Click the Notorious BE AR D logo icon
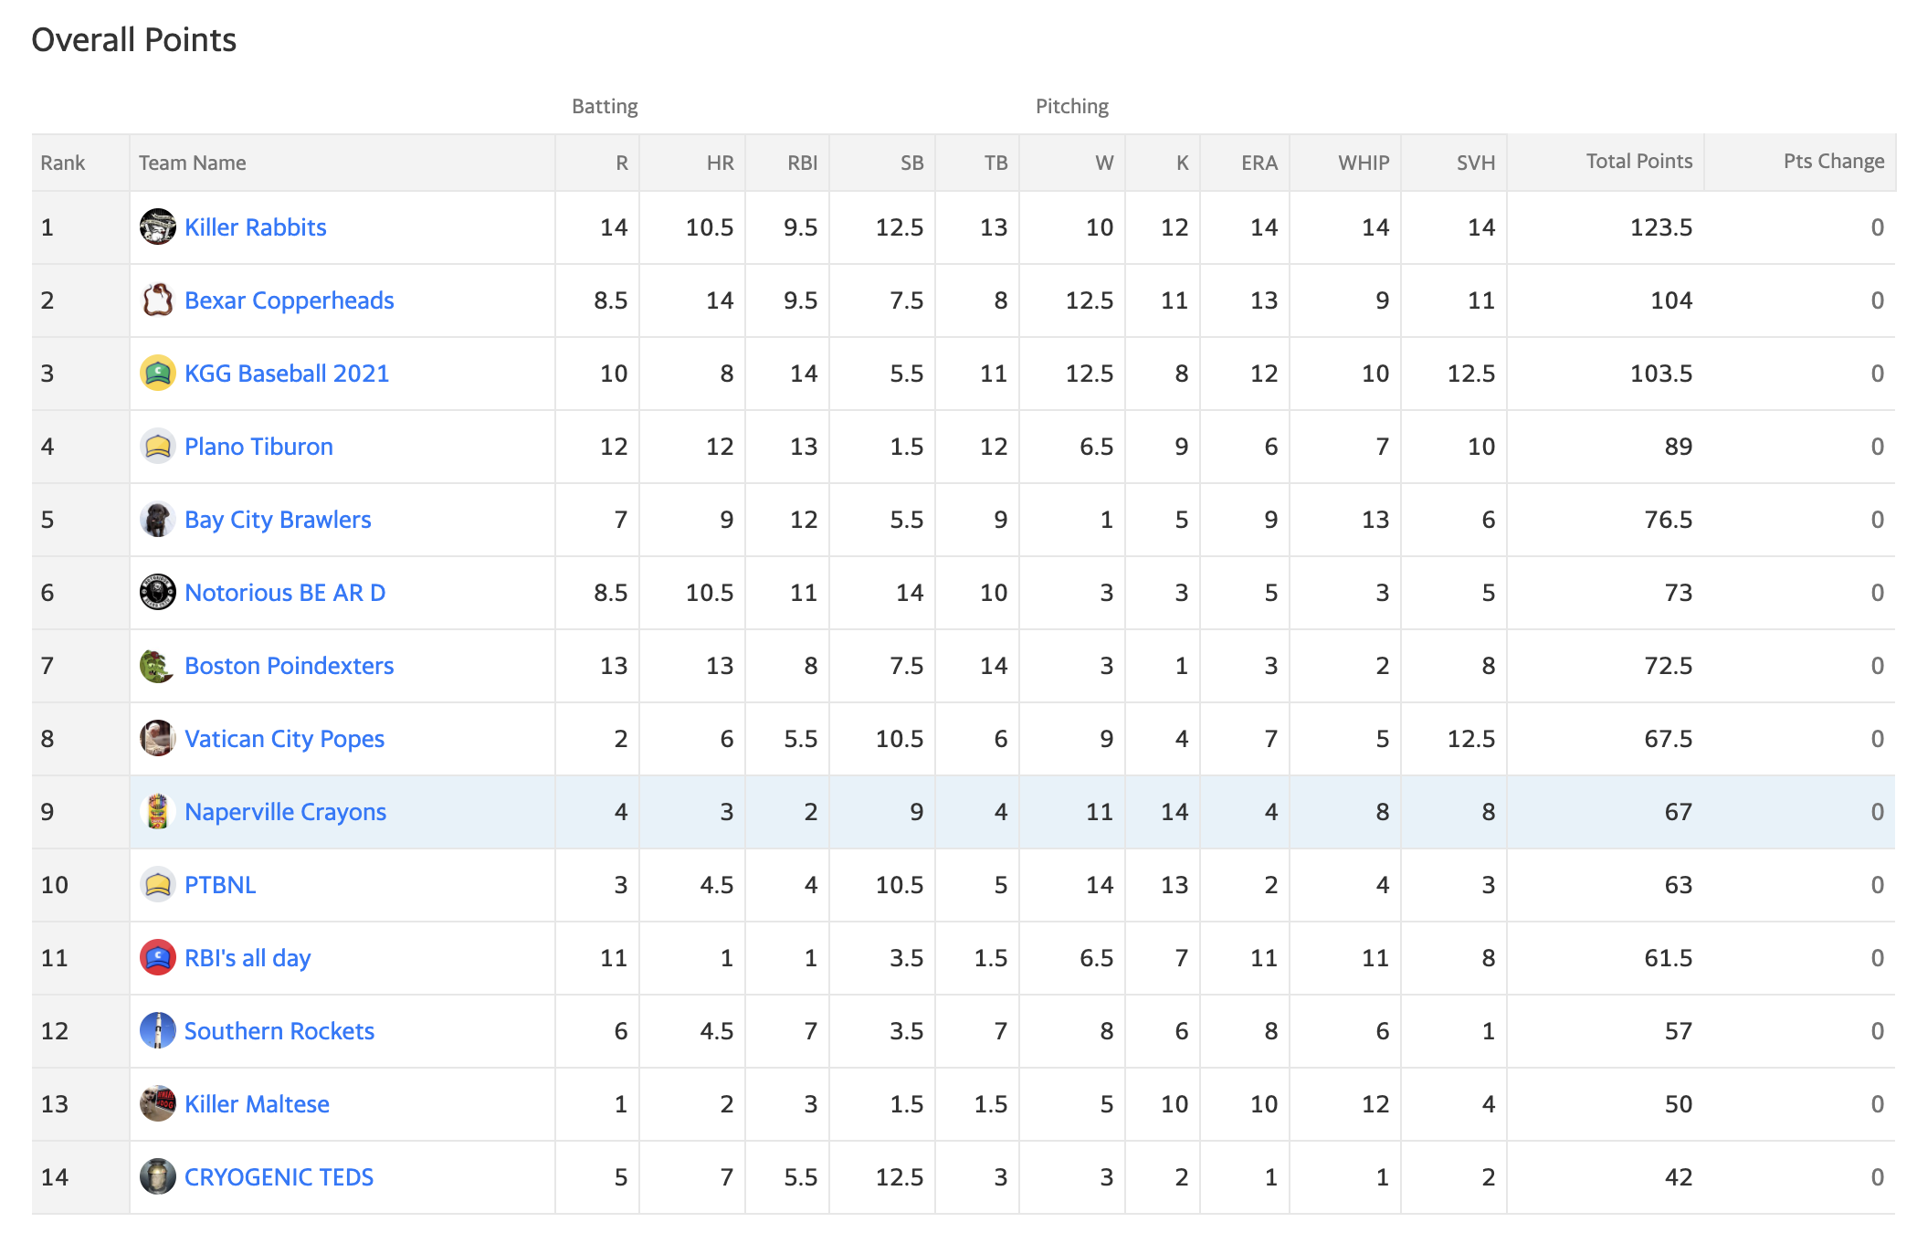1917x1233 pixels. pyautogui.click(x=157, y=593)
